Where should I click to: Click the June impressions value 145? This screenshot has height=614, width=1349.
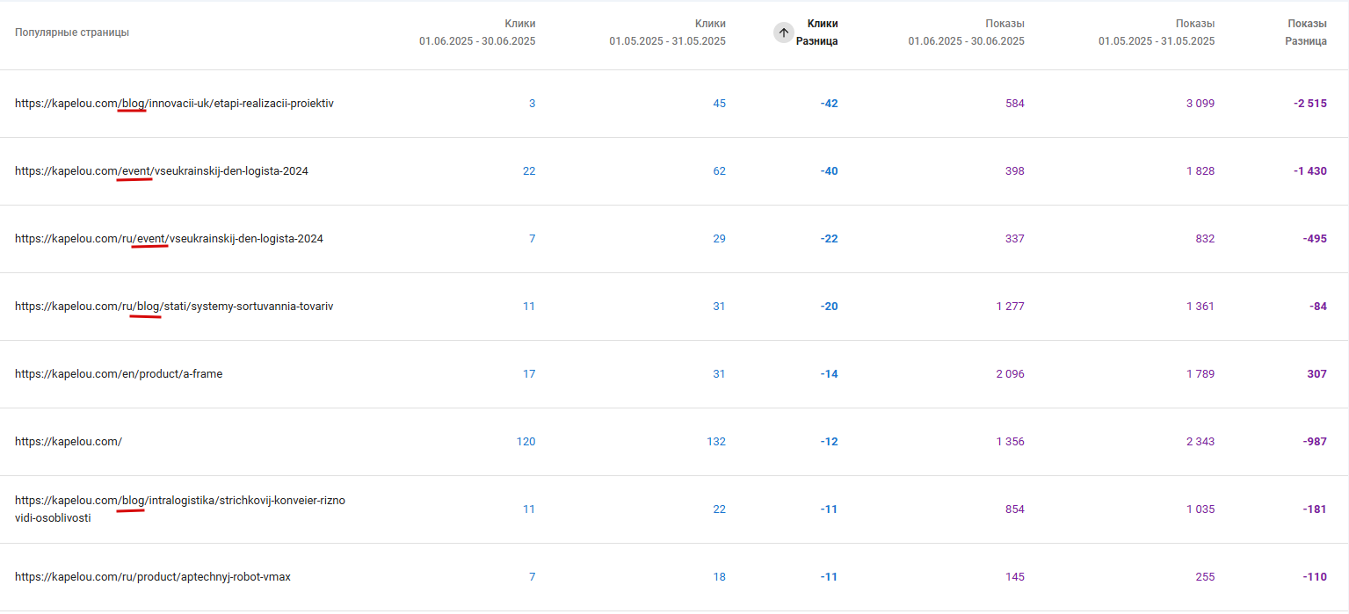[1015, 577]
